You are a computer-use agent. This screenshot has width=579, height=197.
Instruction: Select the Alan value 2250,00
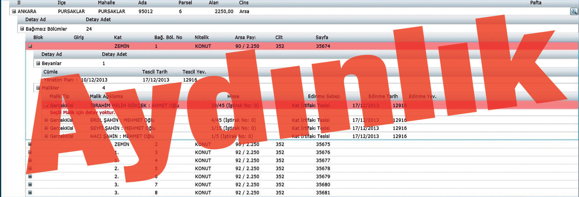224,11
